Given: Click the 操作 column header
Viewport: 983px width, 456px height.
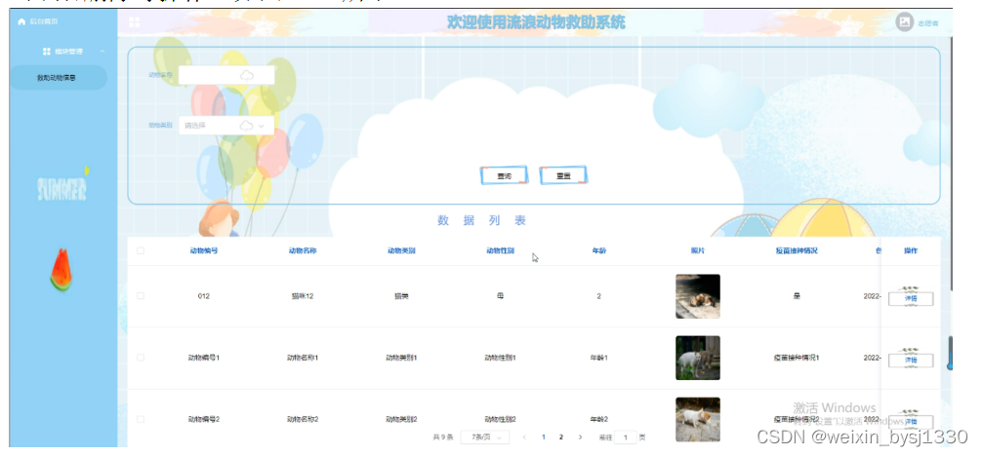Looking at the screenshot, I should [911, 250].
